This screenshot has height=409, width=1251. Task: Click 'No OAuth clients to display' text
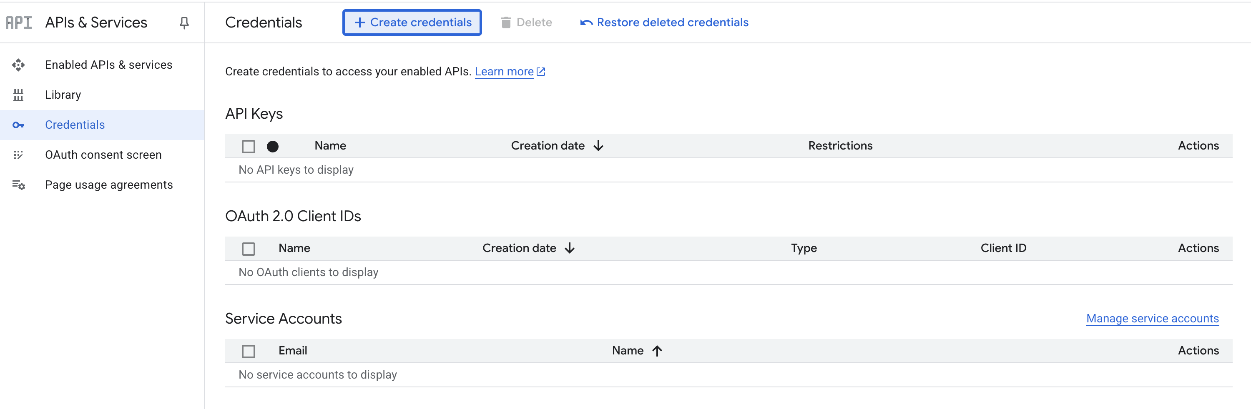(309, 272)
